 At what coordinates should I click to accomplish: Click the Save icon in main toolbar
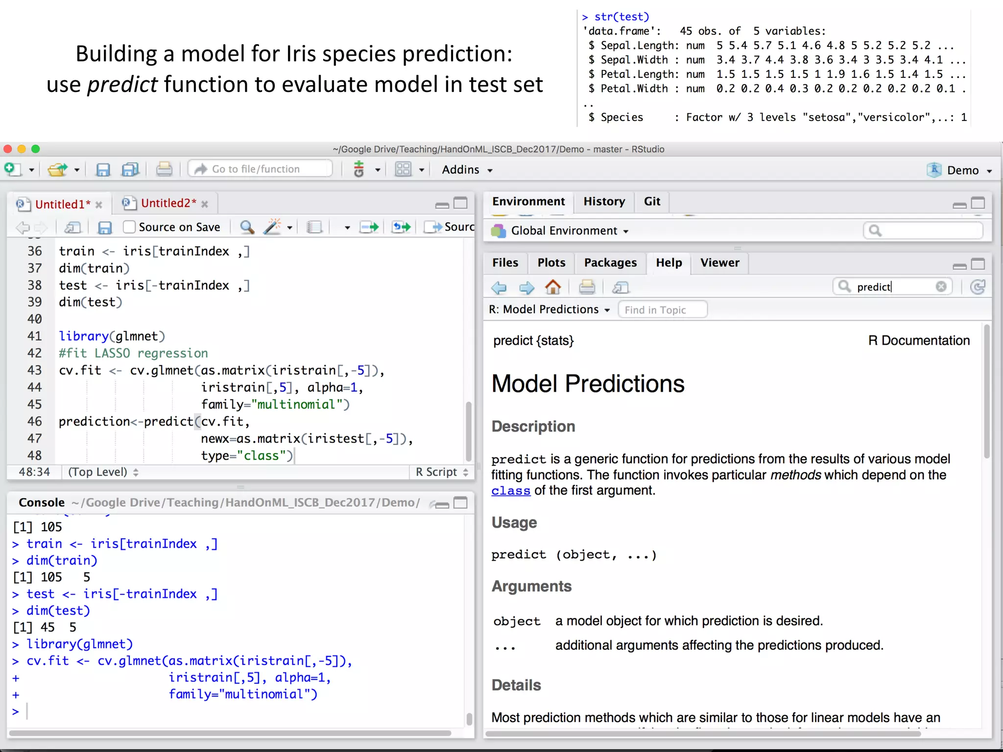tap(103, 169)
